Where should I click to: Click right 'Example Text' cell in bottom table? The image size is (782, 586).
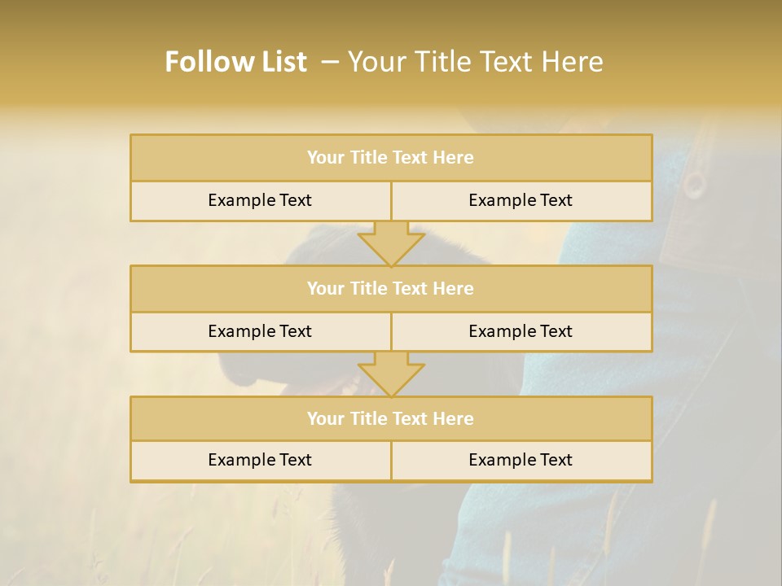coord(521,460)
